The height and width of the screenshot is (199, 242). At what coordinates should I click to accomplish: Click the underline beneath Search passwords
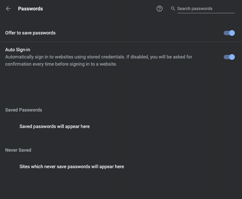click(206, 13)
